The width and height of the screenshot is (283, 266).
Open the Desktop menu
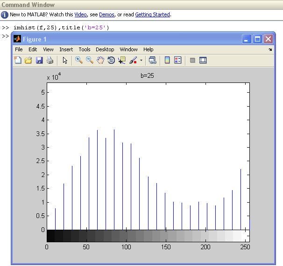coord(105,49)
